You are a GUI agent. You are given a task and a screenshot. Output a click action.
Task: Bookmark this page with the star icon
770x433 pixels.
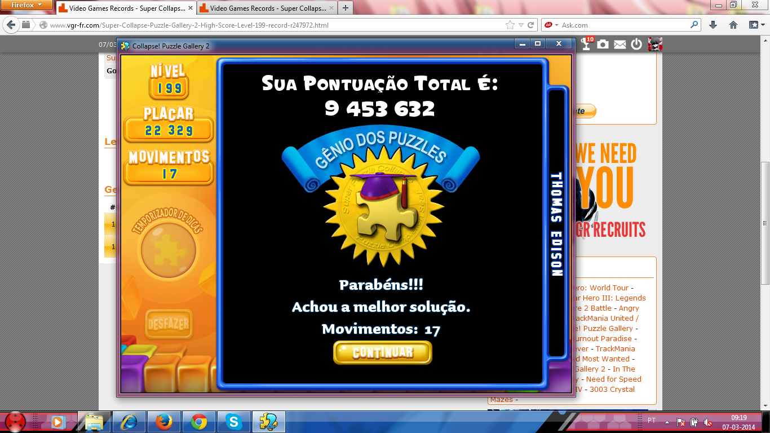pos(510,25)
